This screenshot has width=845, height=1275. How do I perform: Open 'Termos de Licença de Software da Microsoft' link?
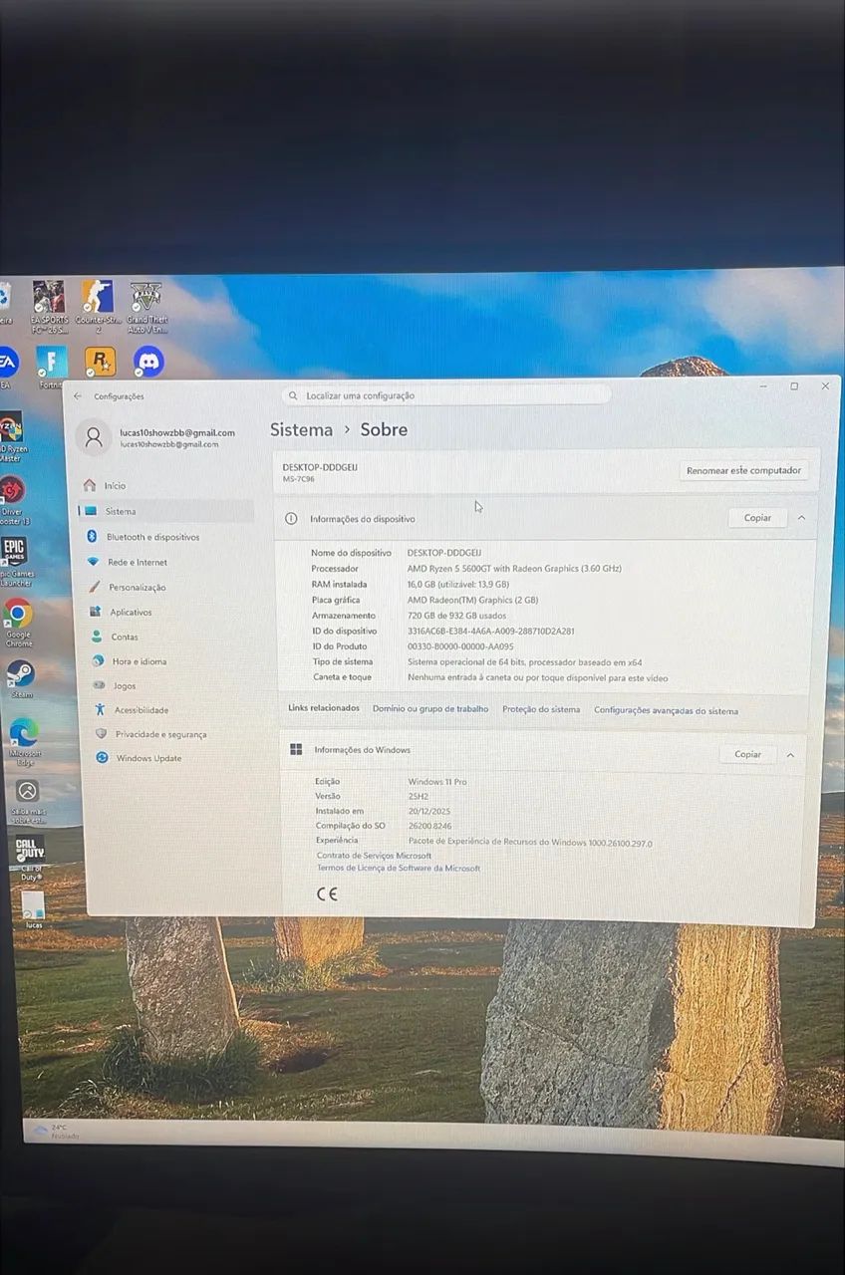(x=399, y=869)
